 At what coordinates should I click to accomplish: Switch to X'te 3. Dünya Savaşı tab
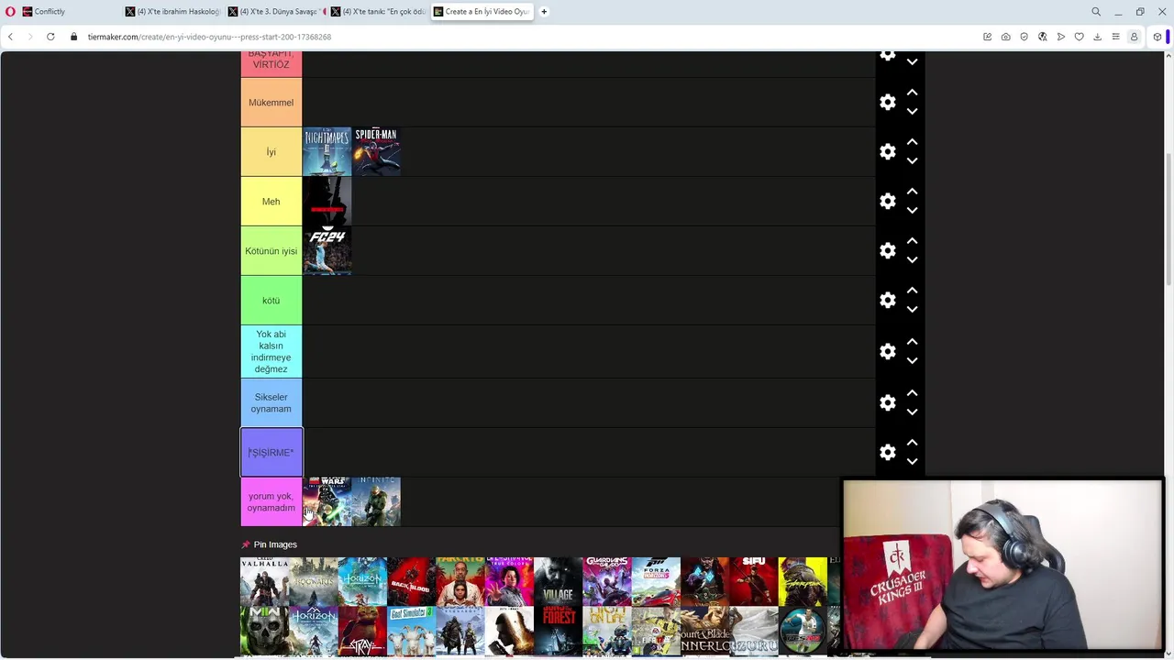[275, 12]
